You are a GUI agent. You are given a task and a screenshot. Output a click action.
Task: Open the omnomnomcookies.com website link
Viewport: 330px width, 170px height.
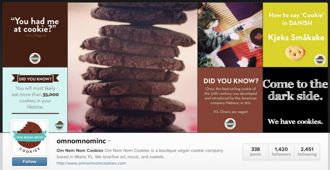coord(91,163)
